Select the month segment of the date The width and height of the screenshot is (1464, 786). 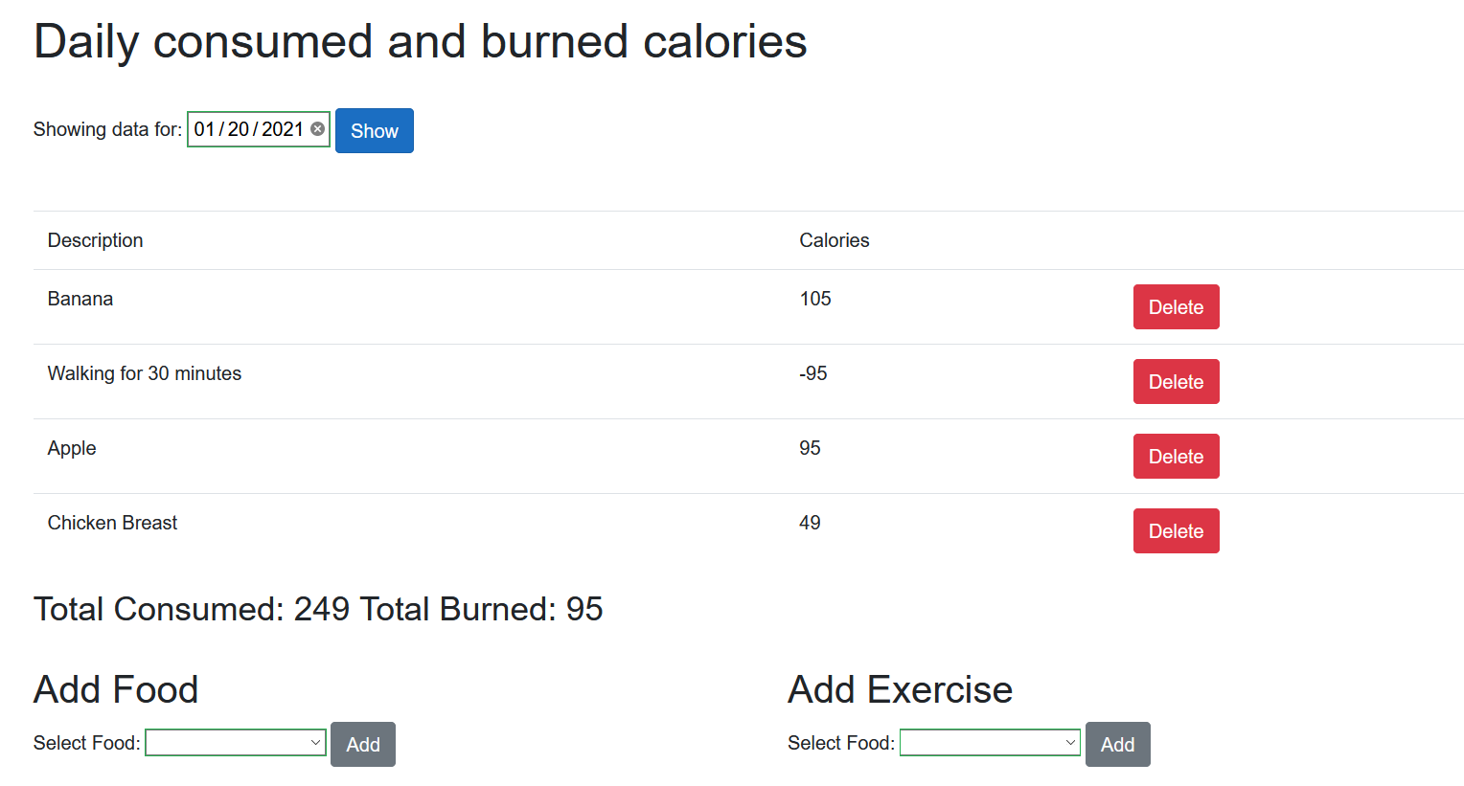204,129
